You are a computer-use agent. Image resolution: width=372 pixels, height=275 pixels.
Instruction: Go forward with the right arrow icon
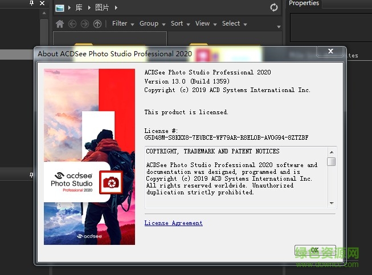click(85, 24)
